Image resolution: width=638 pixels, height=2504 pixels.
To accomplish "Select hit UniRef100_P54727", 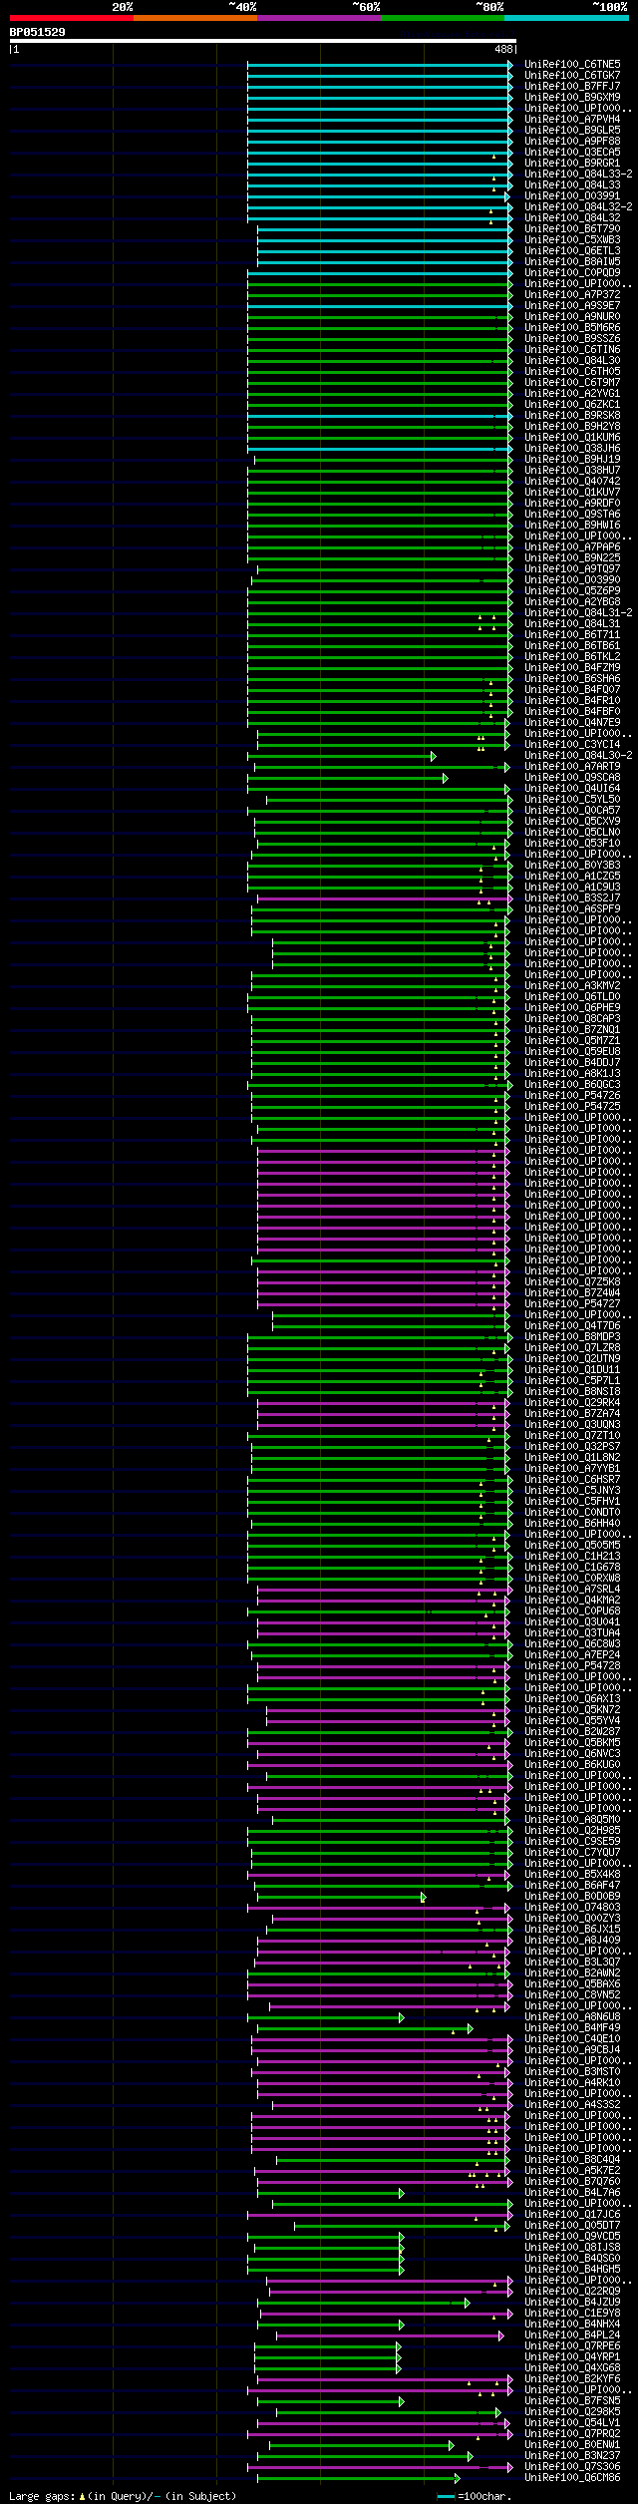I will 572,1304.
